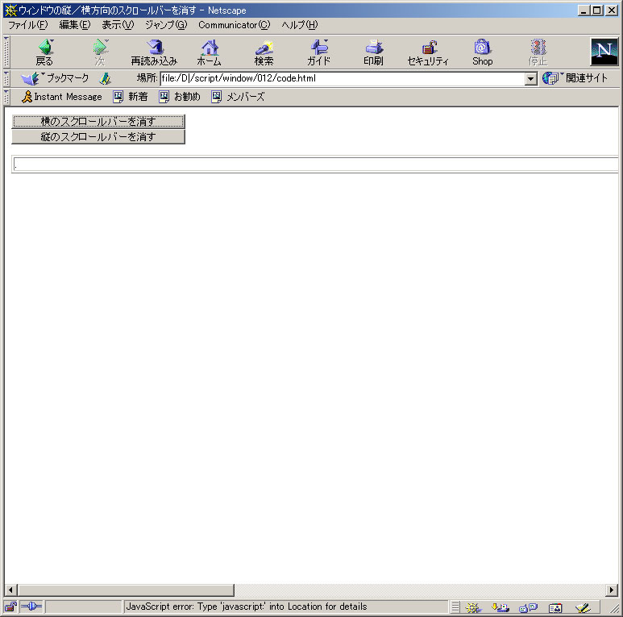
Task: Click the security lock icon in status bar
Action: [11, 607]
